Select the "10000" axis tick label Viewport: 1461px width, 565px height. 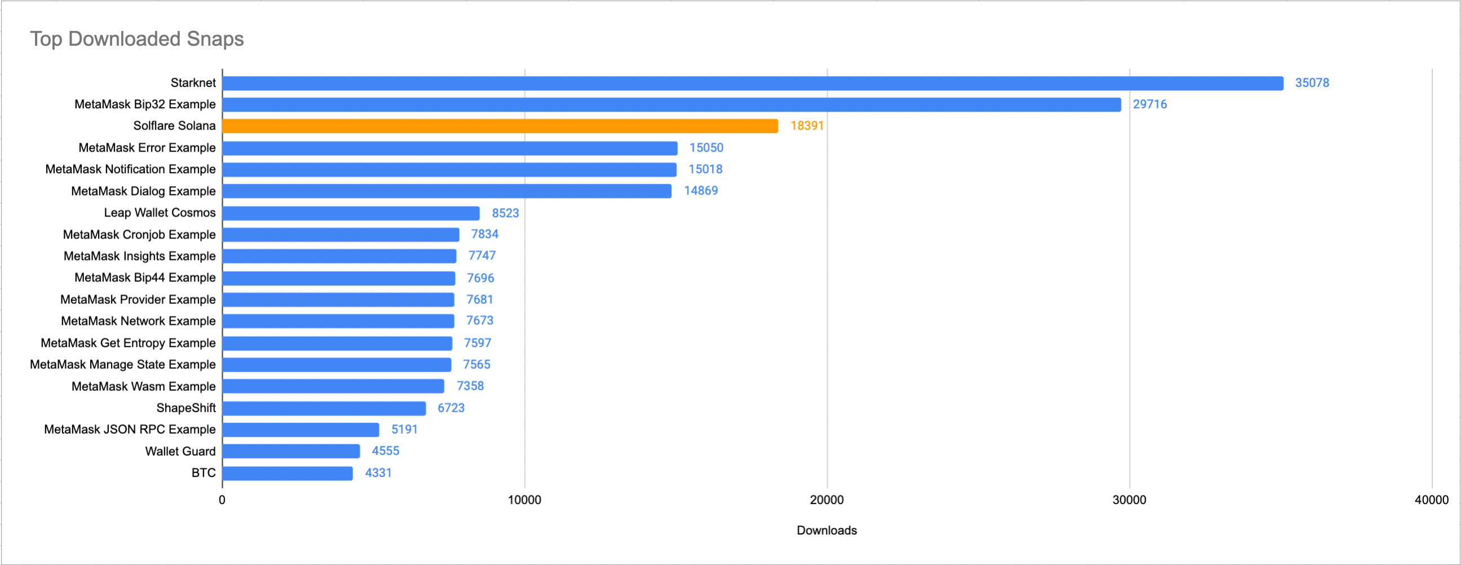524,500
